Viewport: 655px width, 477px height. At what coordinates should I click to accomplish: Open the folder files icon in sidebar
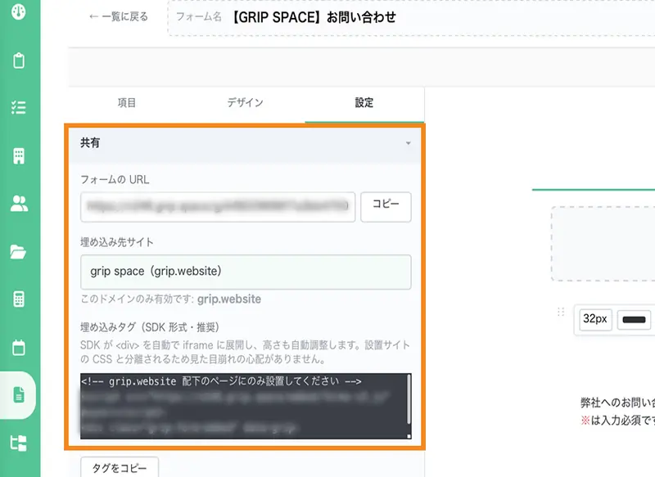click(x=18, y=252)
